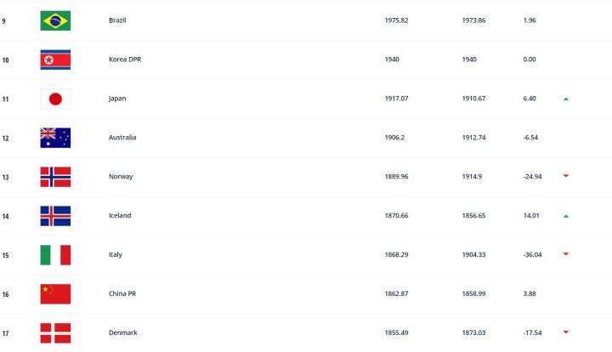The image size is (612, 352).
Task: Open the Brazil team name link
Action: point(118,20)
